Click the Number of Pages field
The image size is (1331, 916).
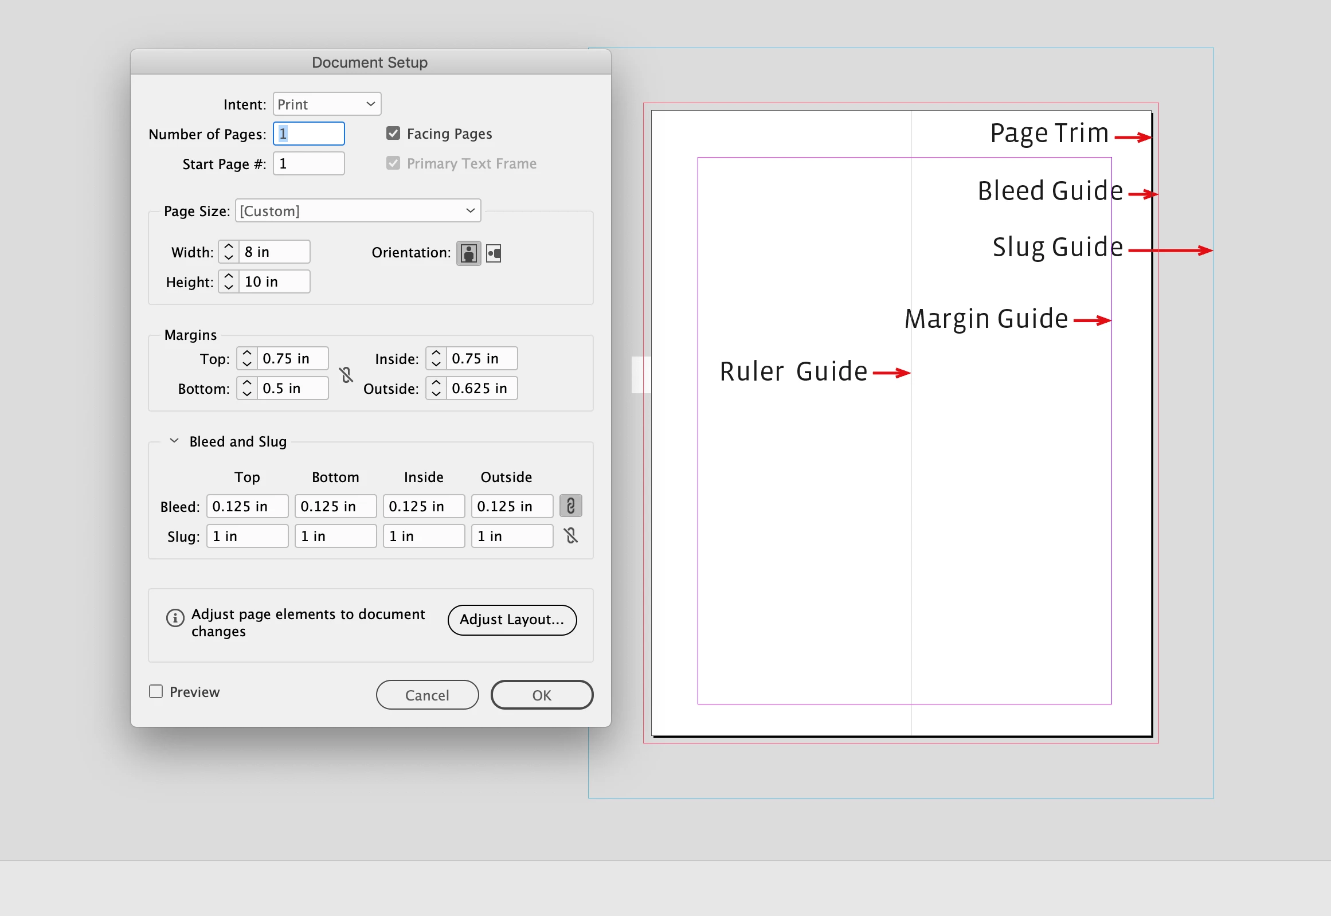tap(309, 134)
